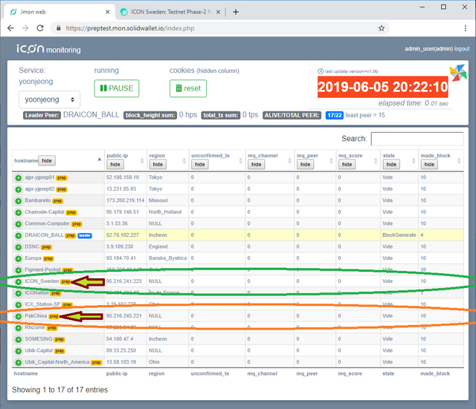The width and height of the screenshot is (476, 409).
Task: Switch to the Jmon web tab
Action: 59,12
